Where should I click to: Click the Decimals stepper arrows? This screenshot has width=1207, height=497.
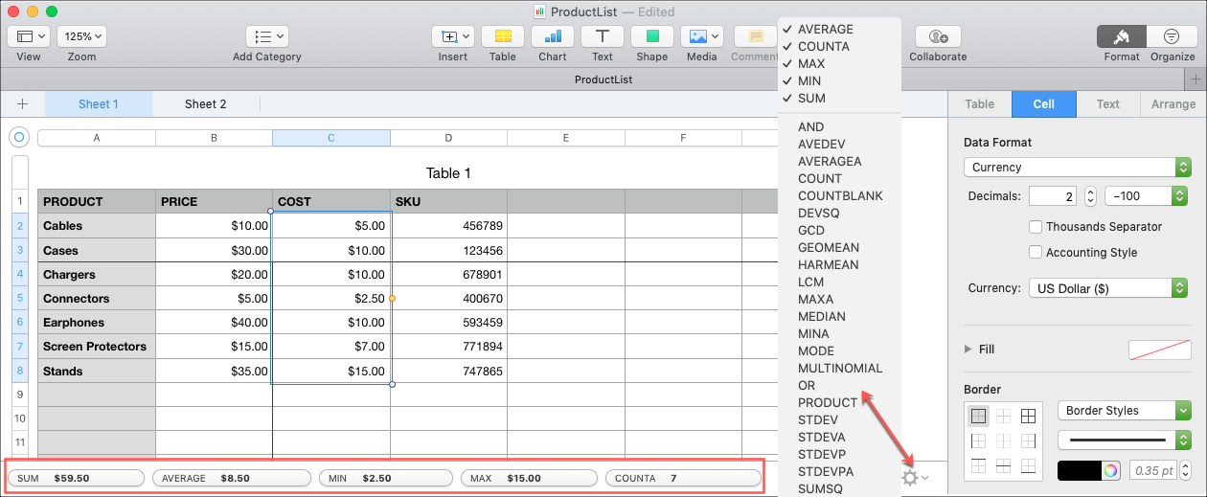point(1090,196)
